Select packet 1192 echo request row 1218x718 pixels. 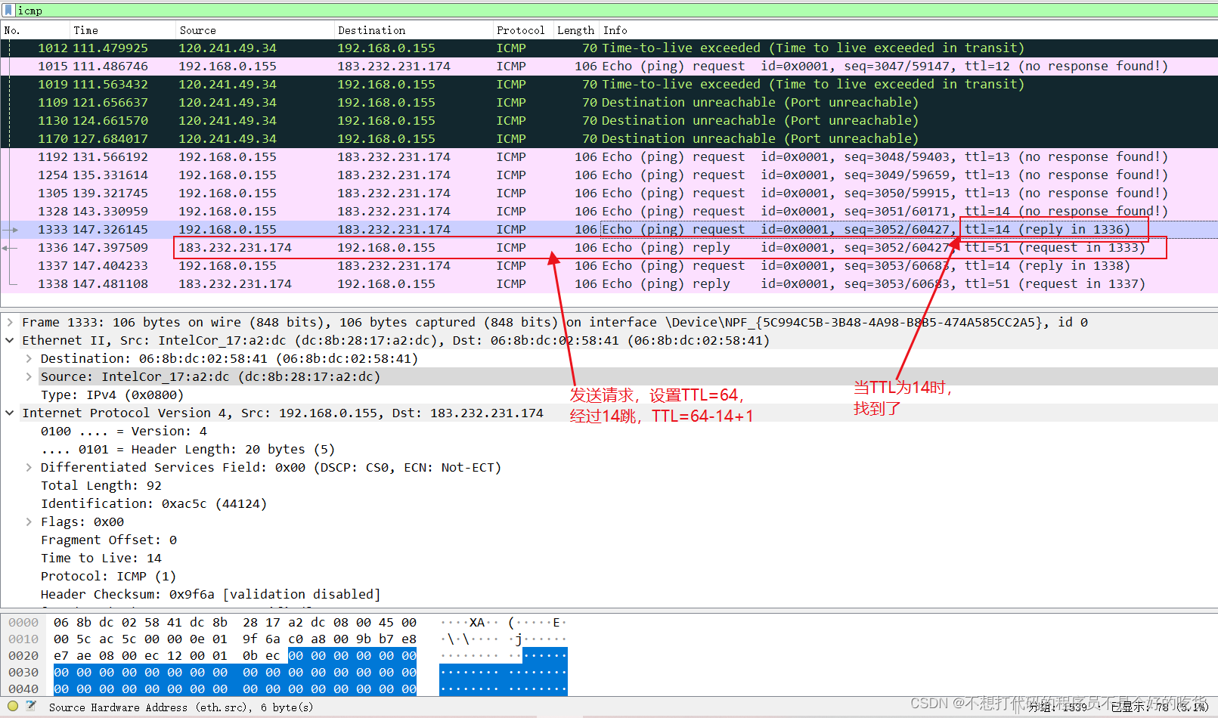click(x=609, y=156)
